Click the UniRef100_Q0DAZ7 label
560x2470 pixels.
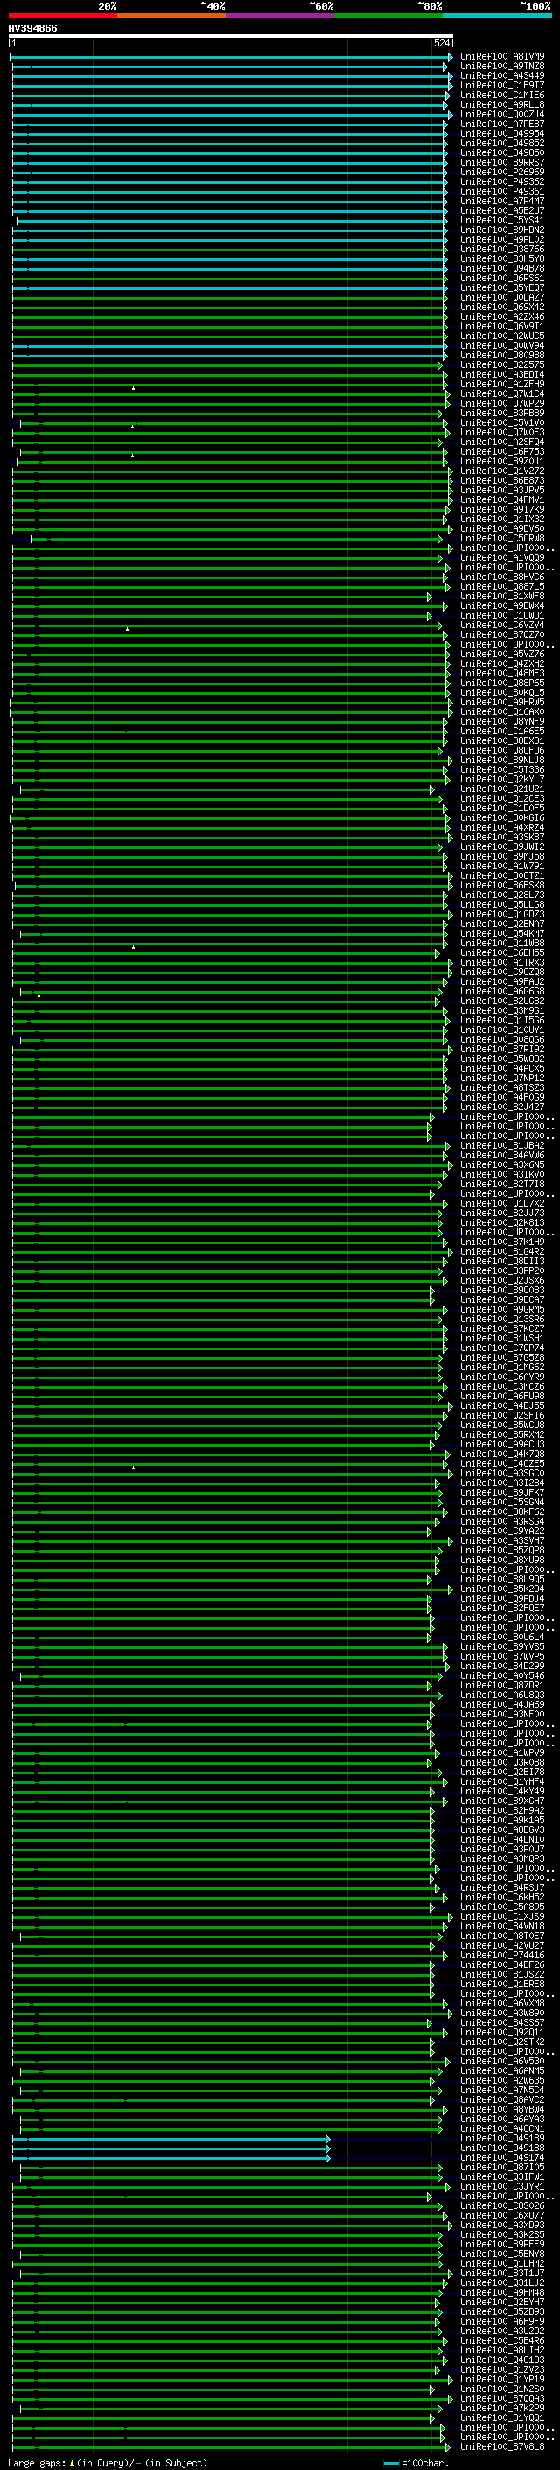tap(502, 297)
